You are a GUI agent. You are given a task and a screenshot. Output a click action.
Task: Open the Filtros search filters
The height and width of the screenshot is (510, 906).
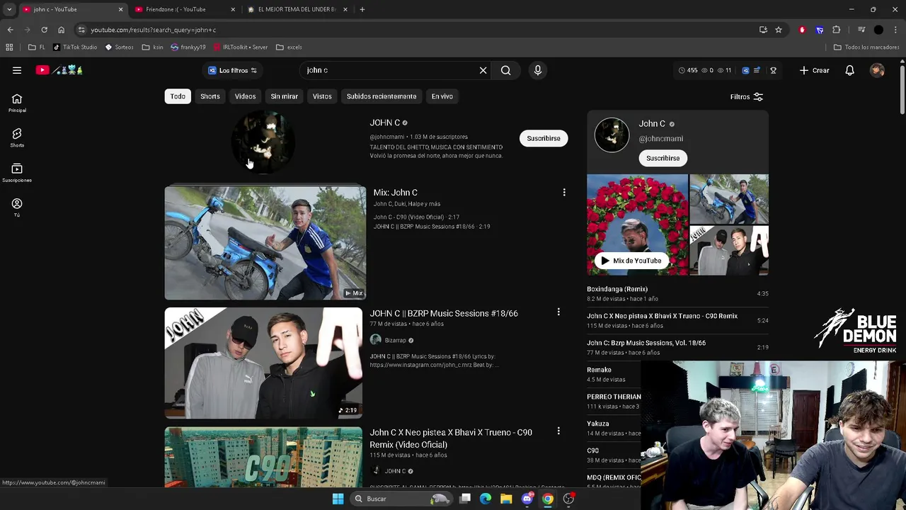pos(746,96)
